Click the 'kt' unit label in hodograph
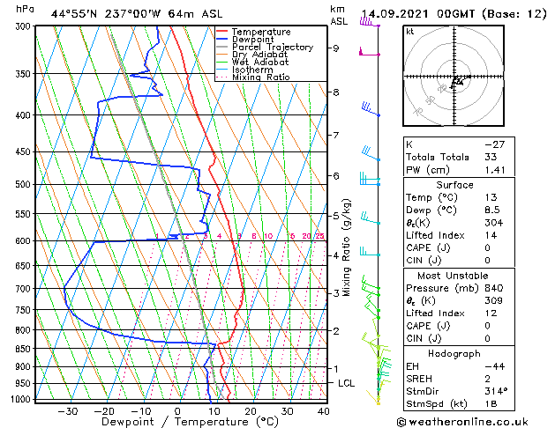555x428 pixels. 410,32
